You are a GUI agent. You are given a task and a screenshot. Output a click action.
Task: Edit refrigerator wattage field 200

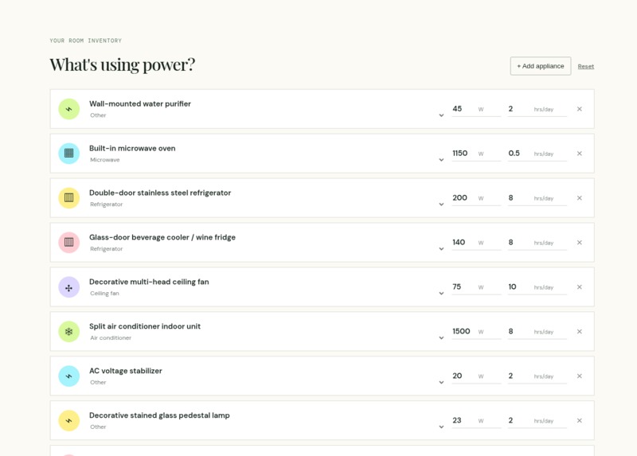pos(476,197)
